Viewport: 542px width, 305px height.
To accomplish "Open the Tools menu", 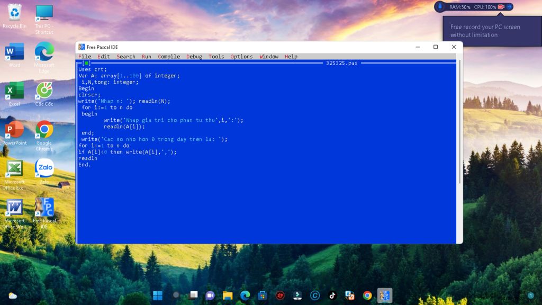I will (x=216, y=57).
